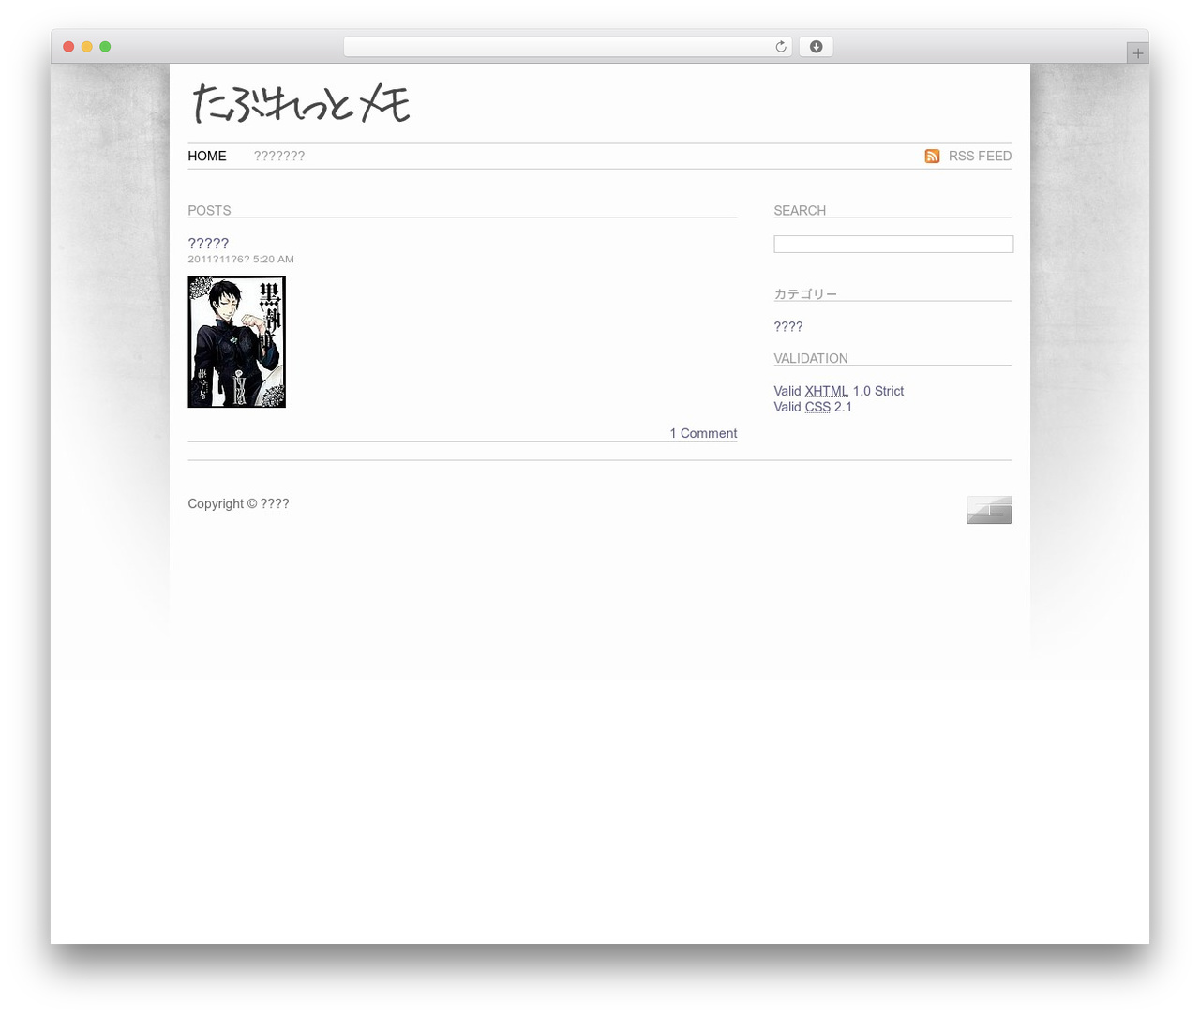This screenshot has width=1200, height=1016.
Task: Add a new tab with the plus button
Action: point(1138,53)
